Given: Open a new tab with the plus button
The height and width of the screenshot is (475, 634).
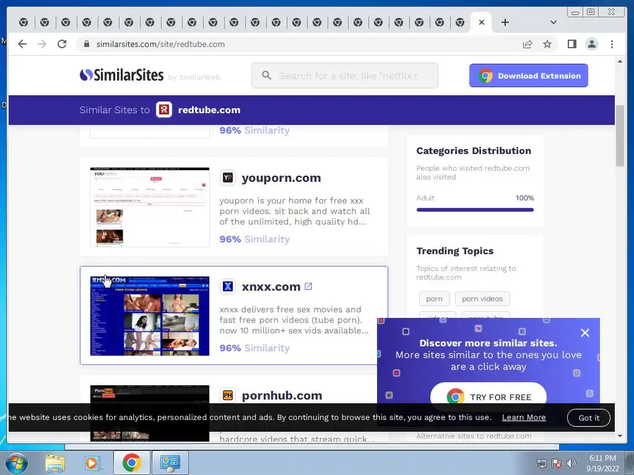Looking at the screenshot, I should 505,22.
